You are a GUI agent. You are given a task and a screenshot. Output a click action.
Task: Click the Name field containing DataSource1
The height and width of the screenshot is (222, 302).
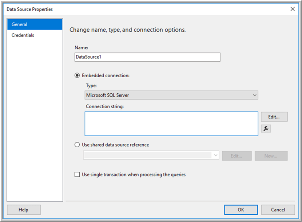[x=147, y=57]
